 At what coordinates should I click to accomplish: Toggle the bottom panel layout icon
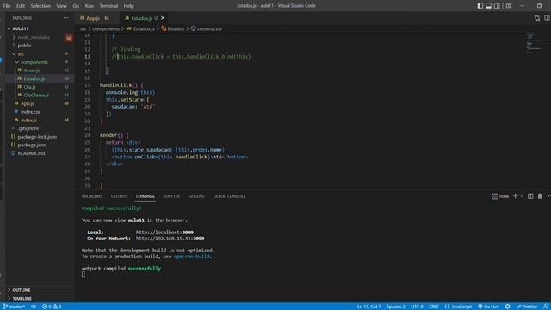pos(488,6)
